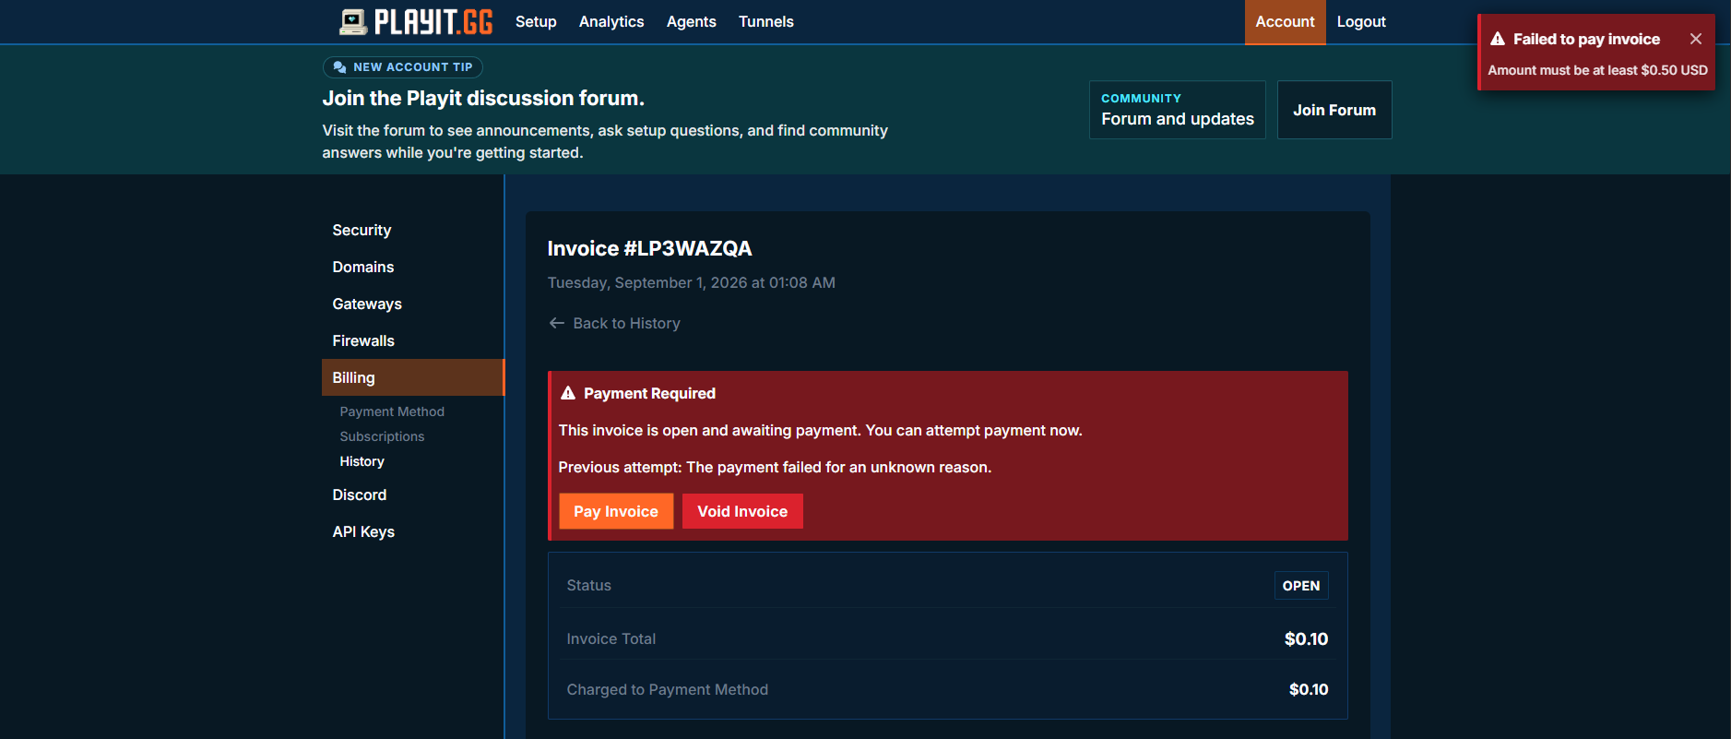Viewport: 1731px width, 739px height.
Task: Dismiss the Failed to pay invoice notification
Action: (x=1695, y=39)
